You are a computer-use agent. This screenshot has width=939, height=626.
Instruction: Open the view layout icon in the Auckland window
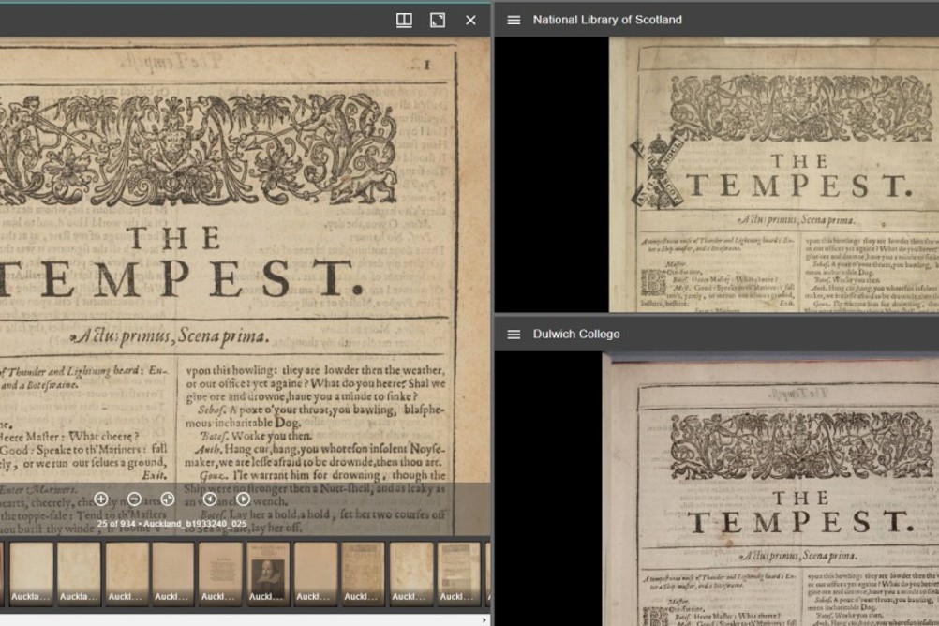point(404,21)
